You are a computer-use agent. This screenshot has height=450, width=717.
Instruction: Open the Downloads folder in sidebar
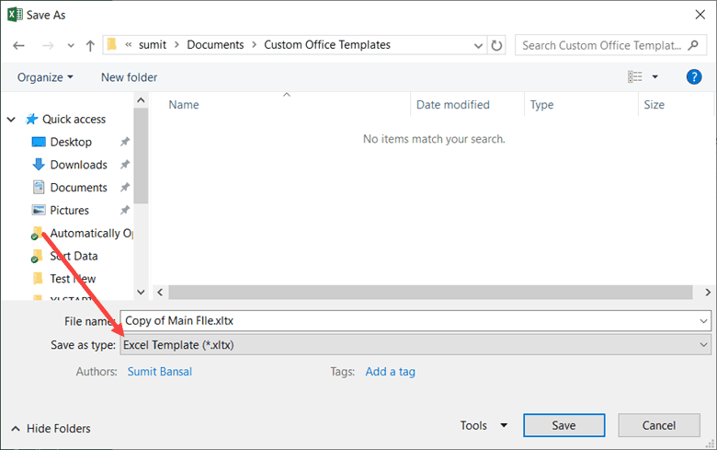[x=78, y=165]
